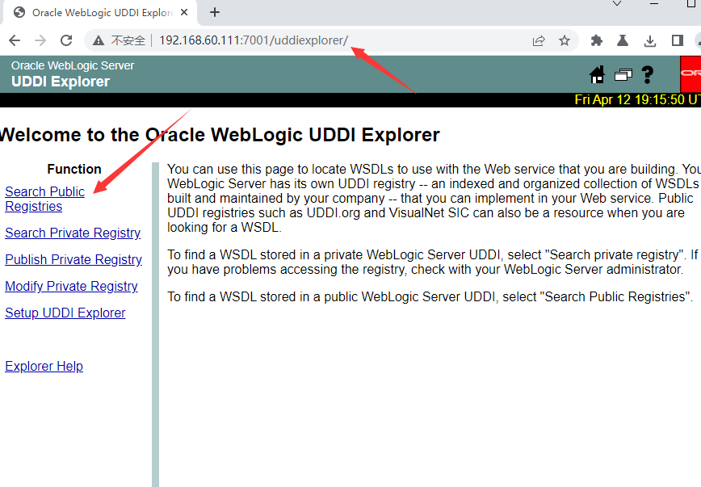The image size is (701, 487).
Task: Reload the page with the refresh icon
Action: click(x=66, y=40)
